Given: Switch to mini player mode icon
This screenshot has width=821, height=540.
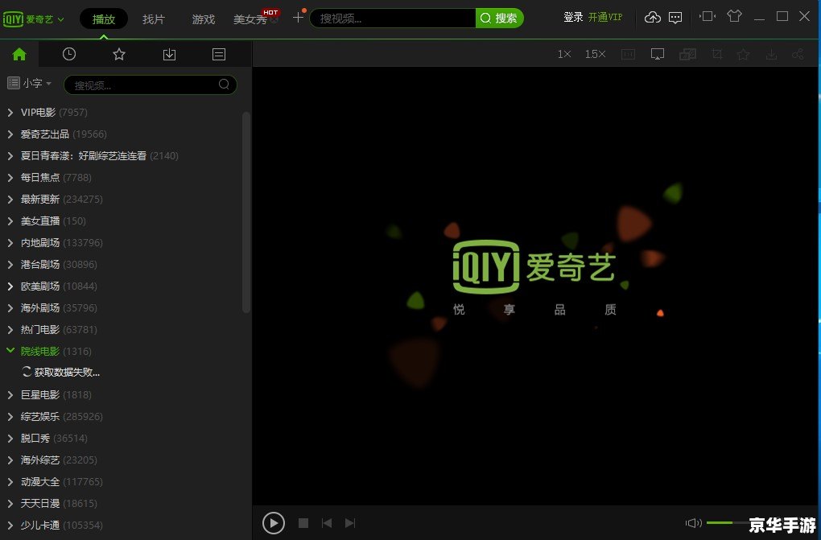Looking at the screenshot, I should tap(708, 16).
